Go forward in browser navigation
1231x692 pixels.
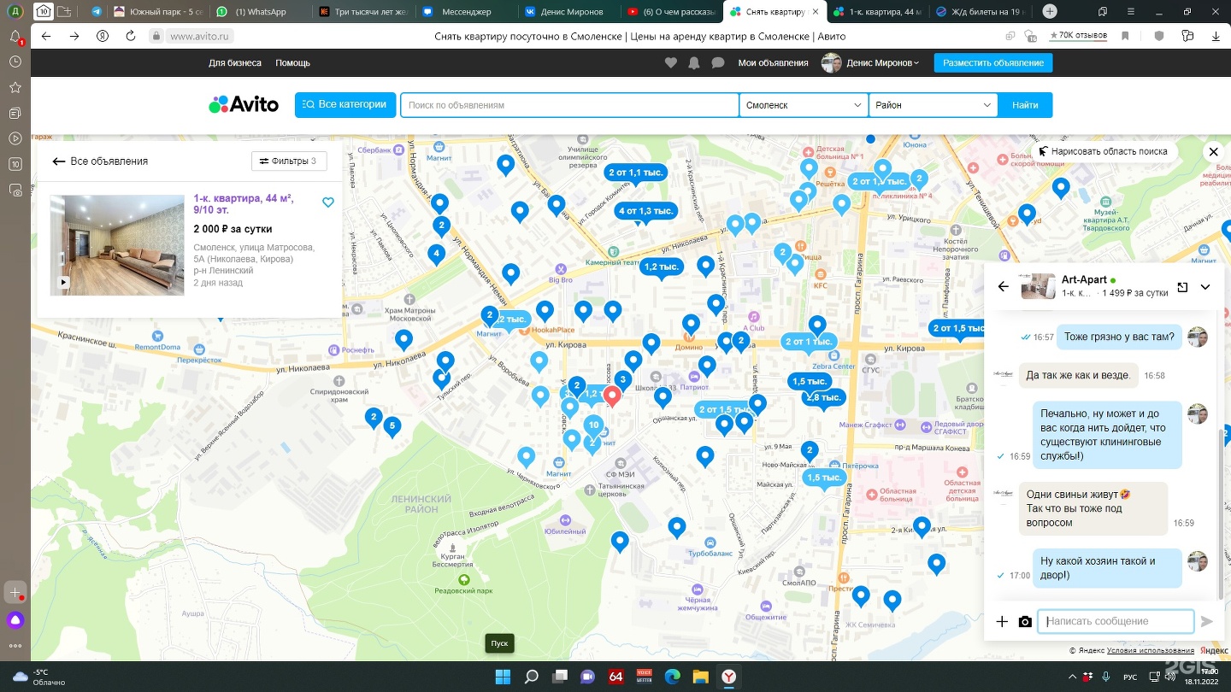(x=74, y=36)
